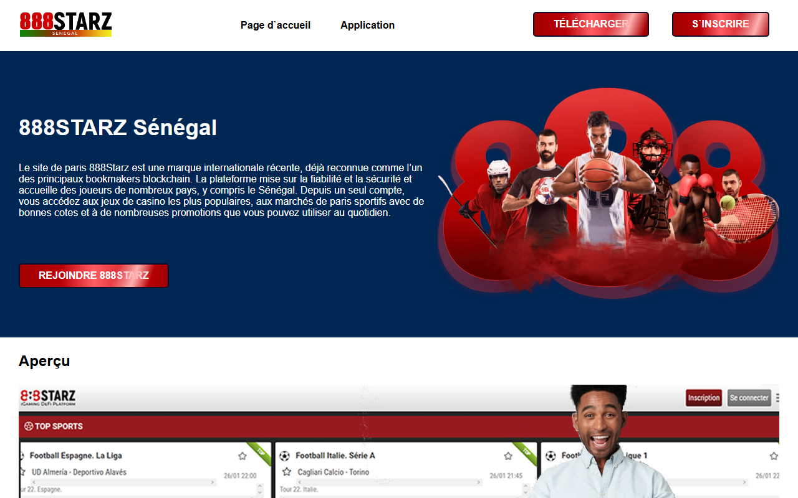Image resolution: width=798 pixels, height=498 pixels.
Task: Click the football icon beside Série A
Action: 285,456
